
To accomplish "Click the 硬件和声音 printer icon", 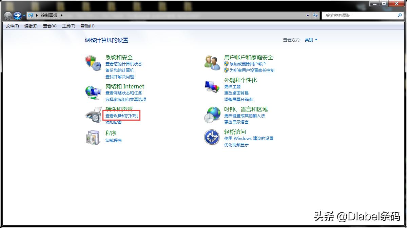I will click(x=93, y=115).
